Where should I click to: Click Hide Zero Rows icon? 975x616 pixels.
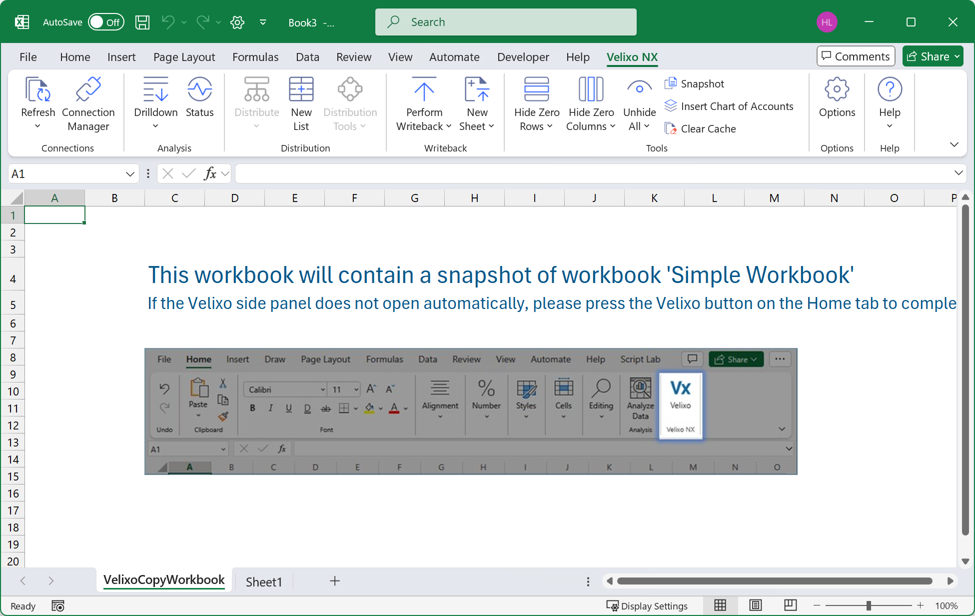click(537, 90)
